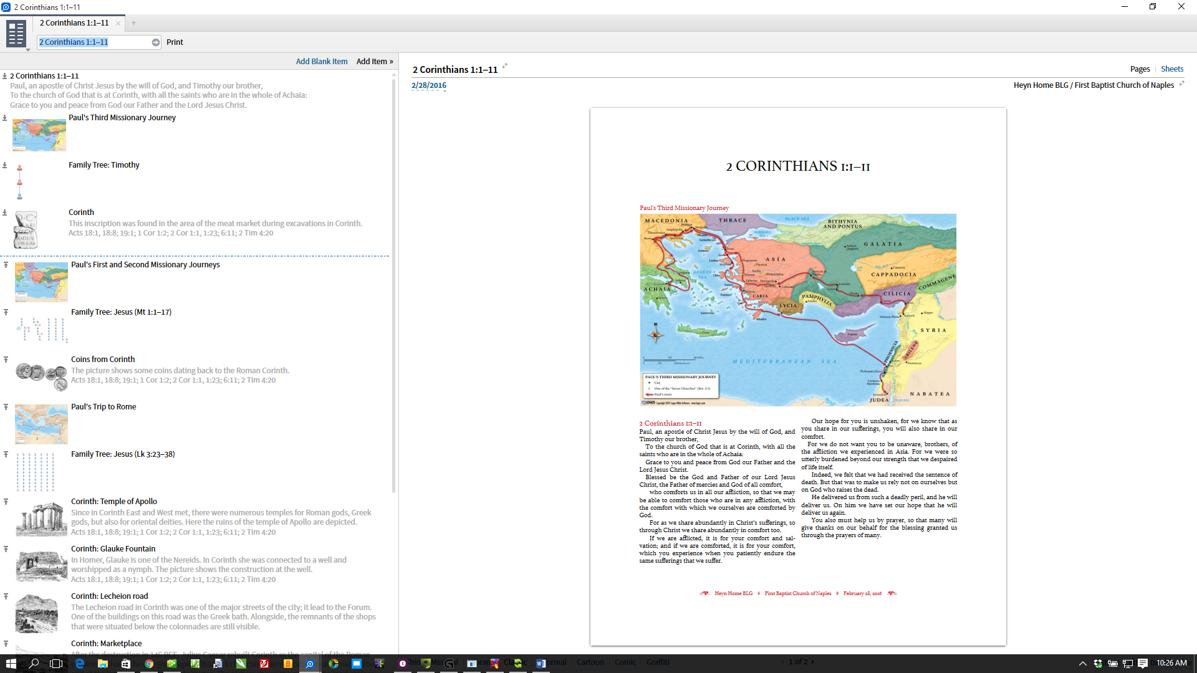
Task: Click Add Blank Item link
Action: 322,62
